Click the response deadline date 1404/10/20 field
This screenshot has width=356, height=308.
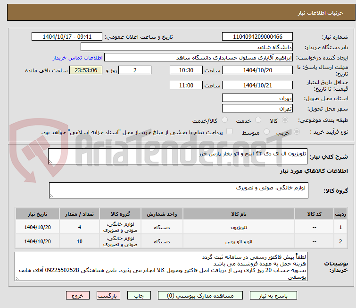pos(257,70)
